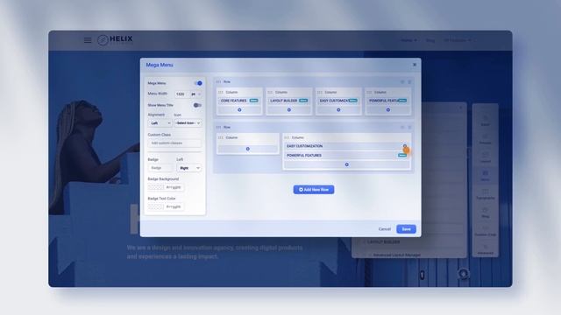This screenshot has height=315, width=561.
Task: Click Cancel in the Mega Menu dialog
Action: (x=385, y=229)
